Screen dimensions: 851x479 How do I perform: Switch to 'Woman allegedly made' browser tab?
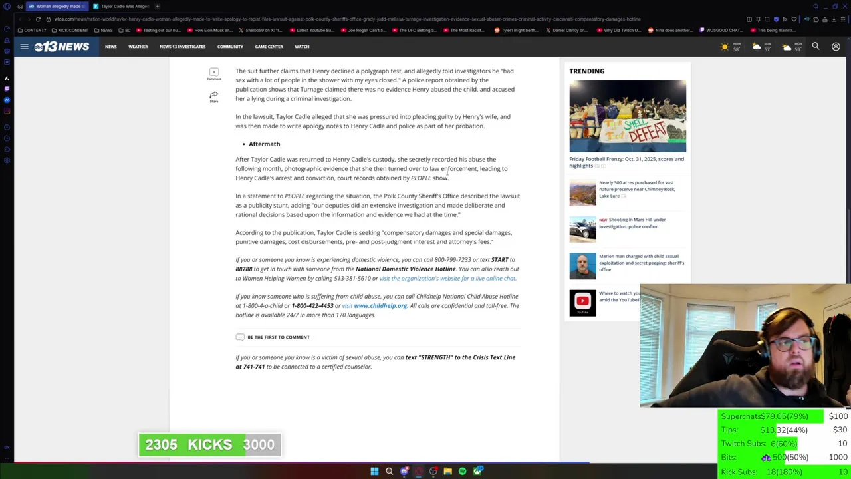(57, 6)
